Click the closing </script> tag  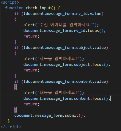pyautogui.click(x=11, y=127)
